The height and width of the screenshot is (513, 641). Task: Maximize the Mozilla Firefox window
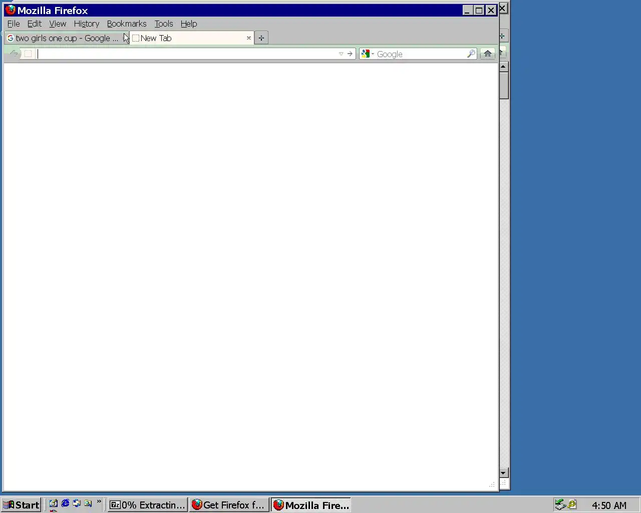pos(479,10)
